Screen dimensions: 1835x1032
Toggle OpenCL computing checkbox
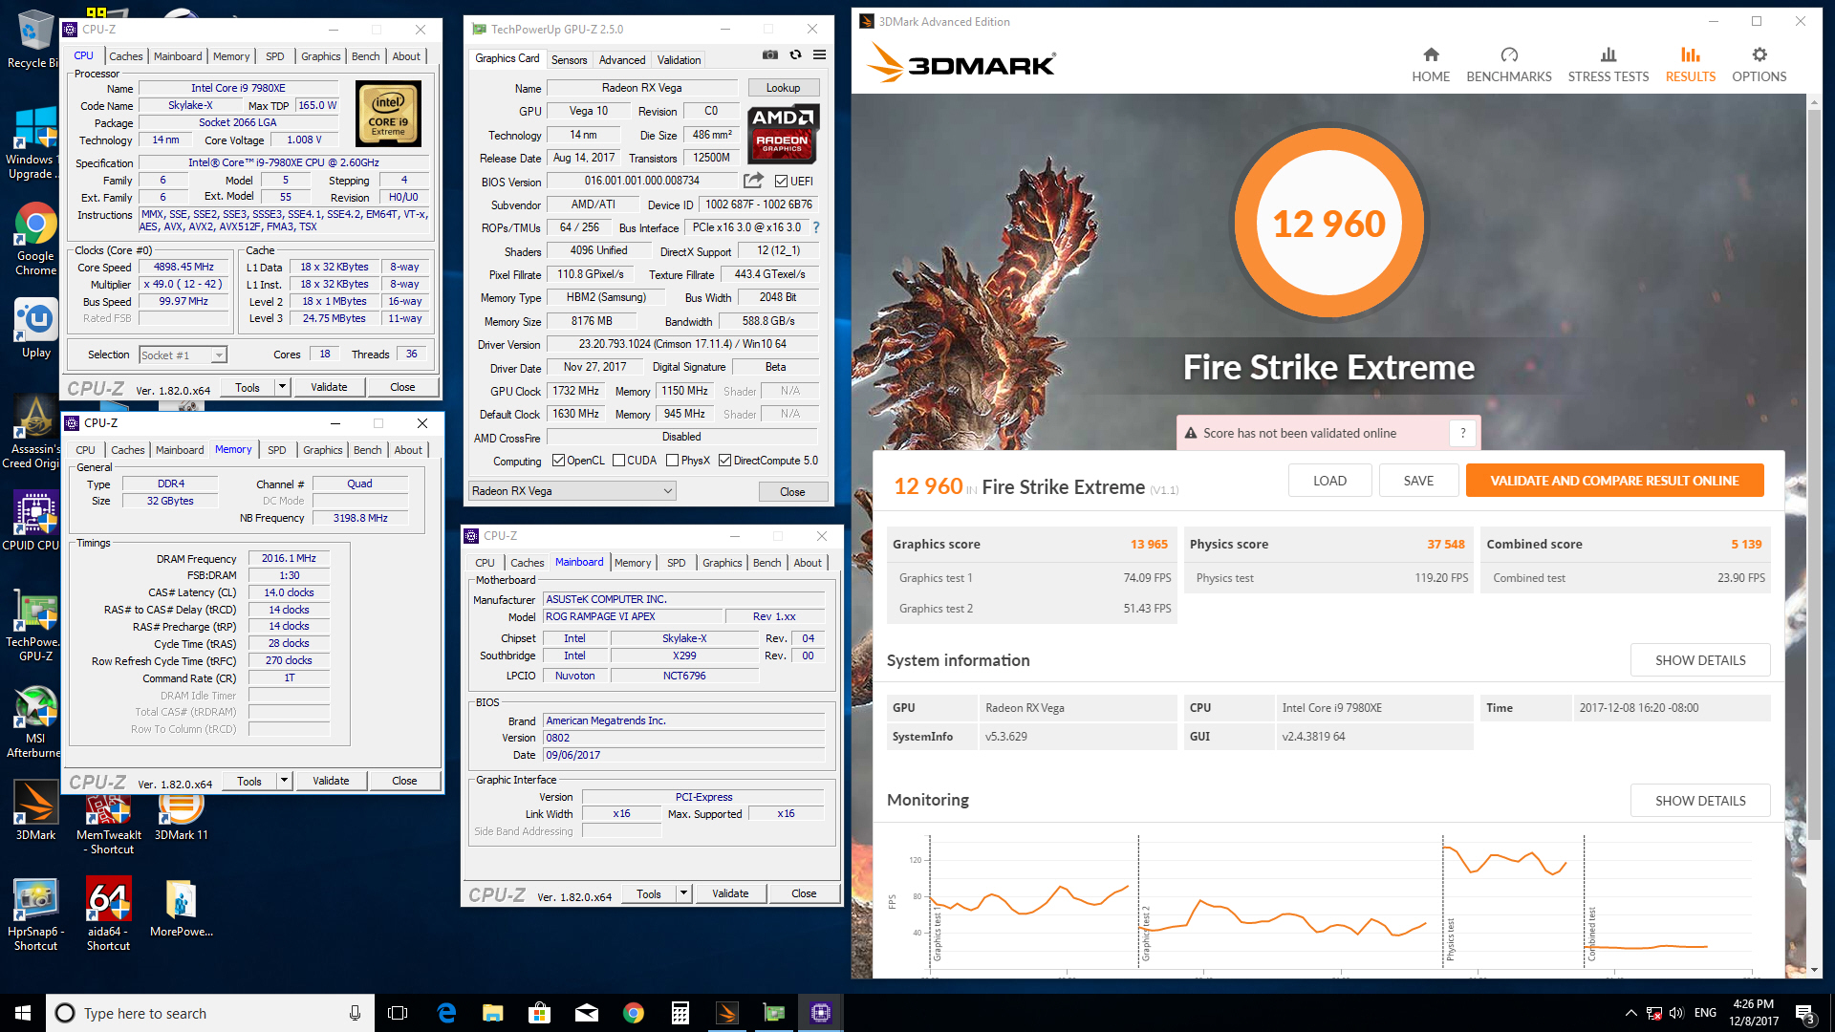tap(559, 461)
